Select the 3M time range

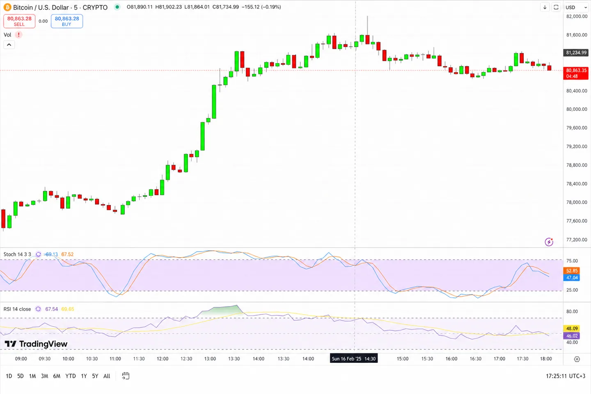point(45,376)
